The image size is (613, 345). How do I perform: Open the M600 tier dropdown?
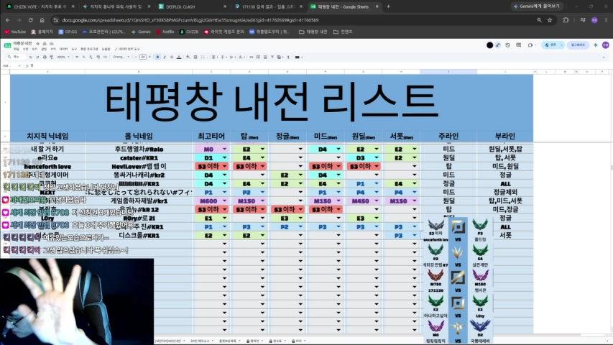coord(224,201)
